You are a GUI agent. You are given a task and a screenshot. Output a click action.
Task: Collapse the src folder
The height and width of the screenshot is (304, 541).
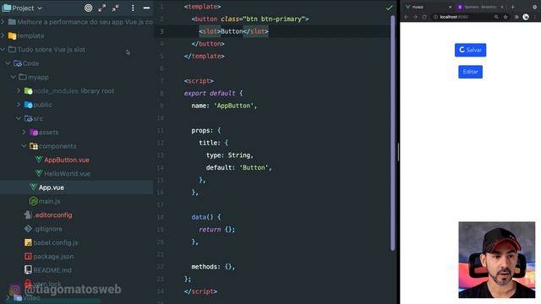19,118
